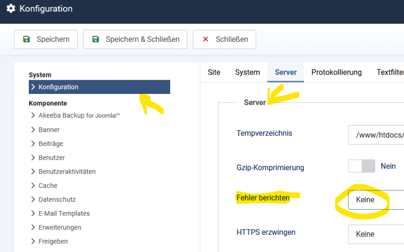Open the Protokollierung tab

[x=336, y=72]
